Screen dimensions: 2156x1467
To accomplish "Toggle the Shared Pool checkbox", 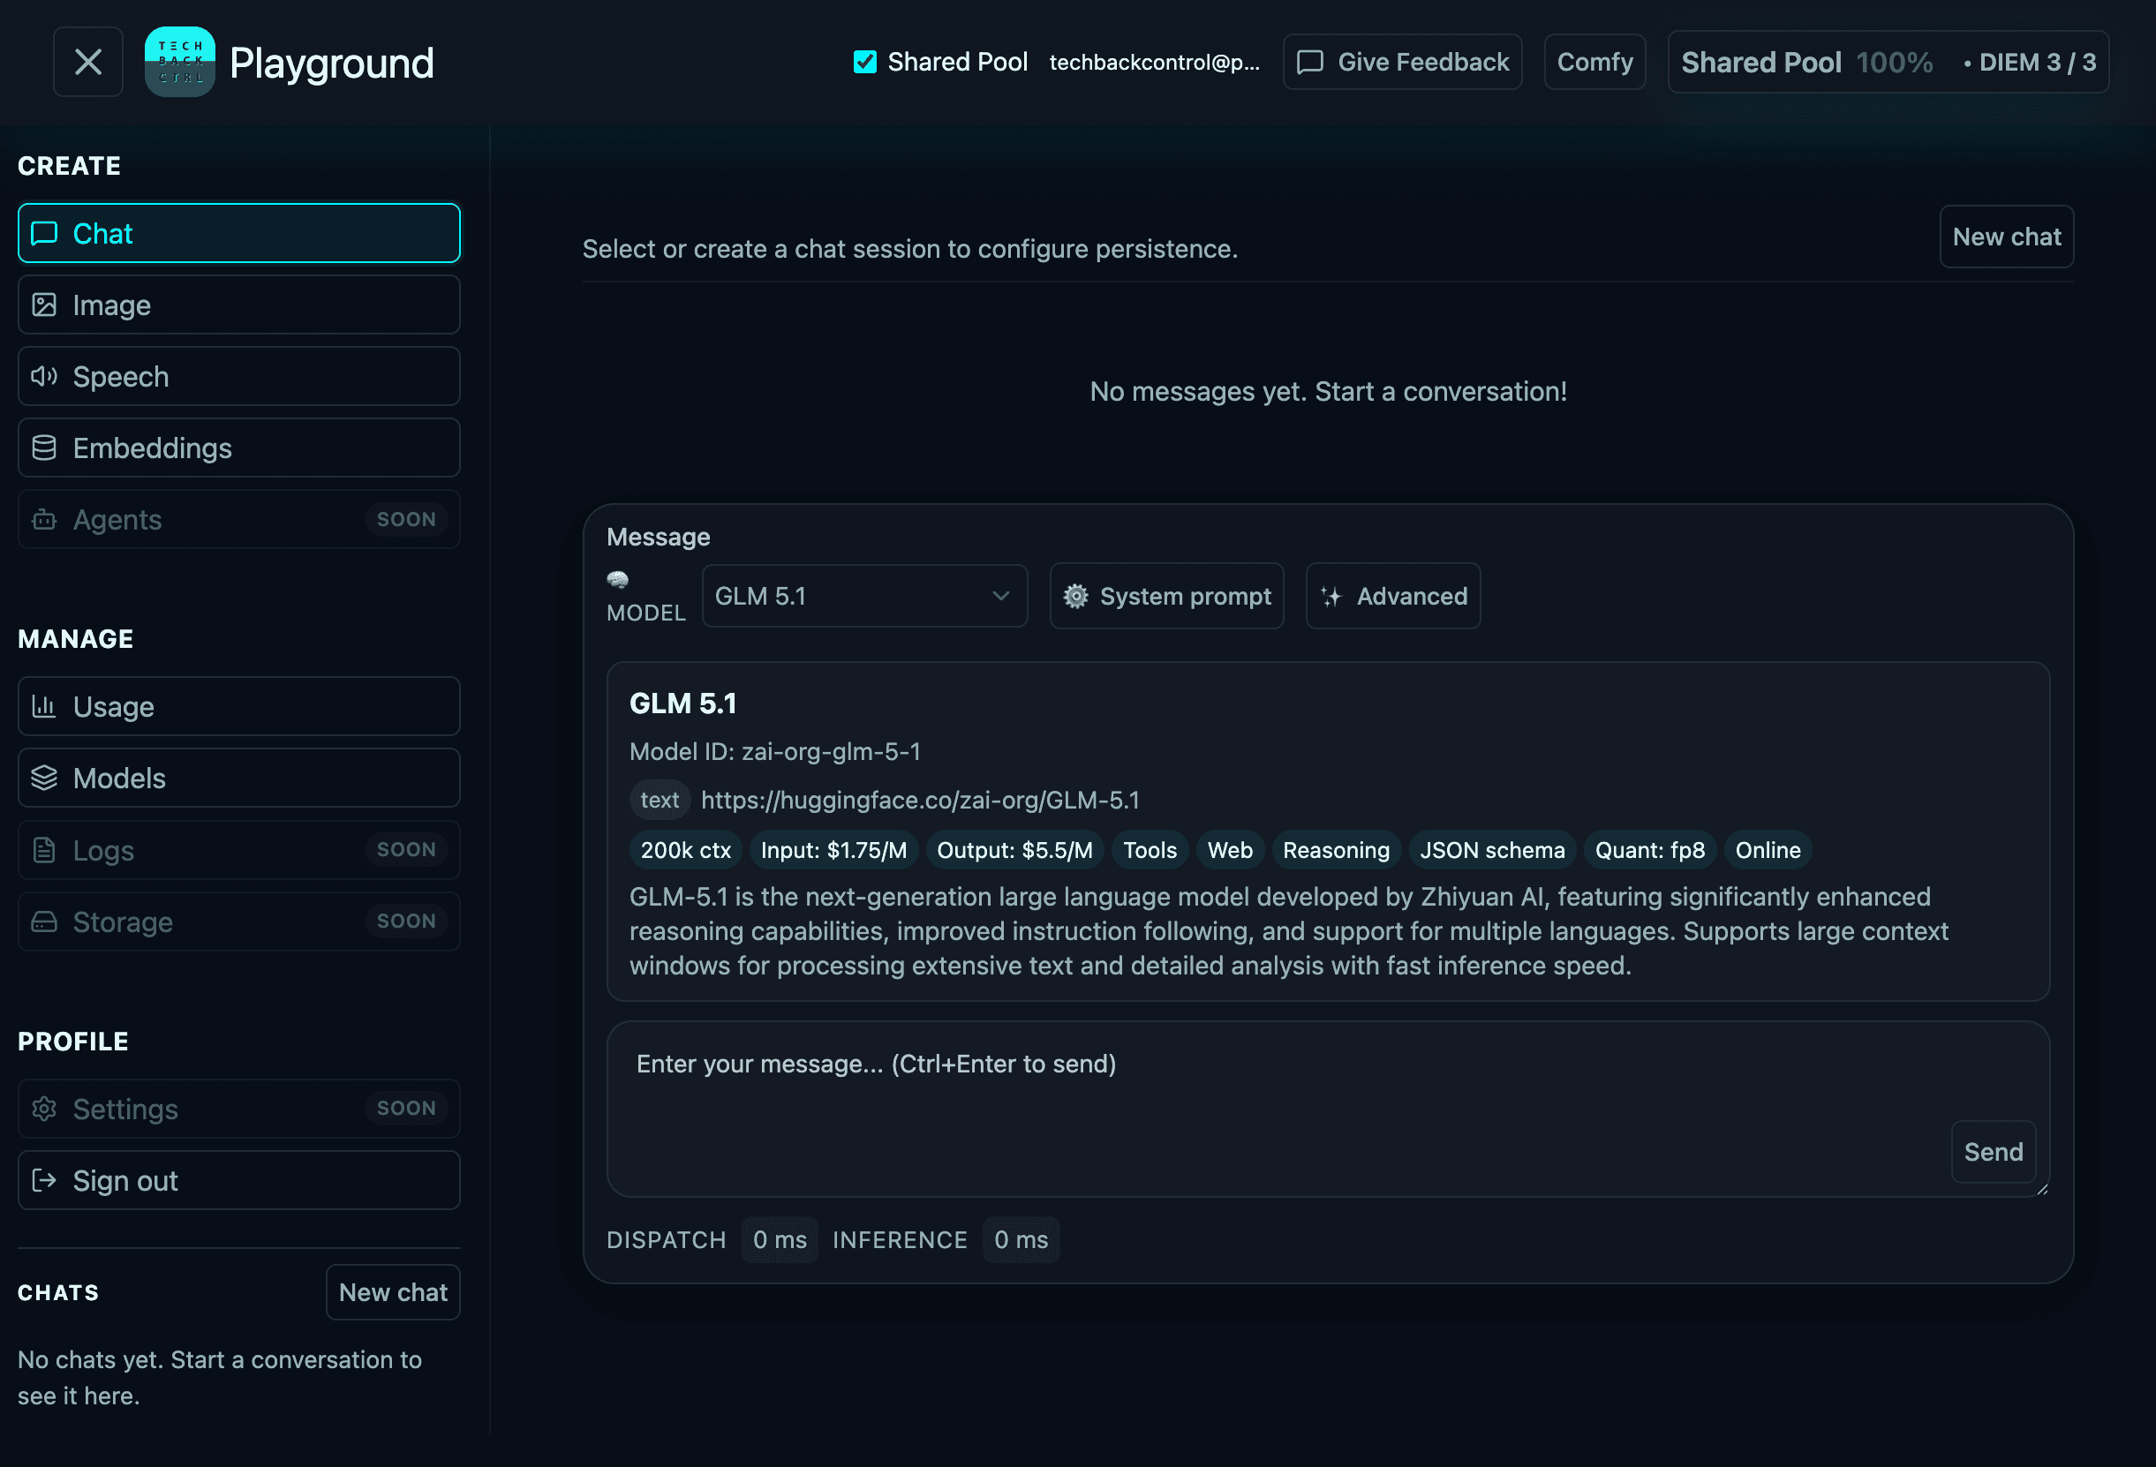I will 864,62.
